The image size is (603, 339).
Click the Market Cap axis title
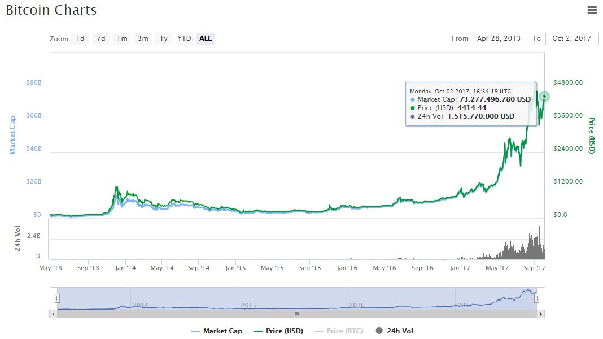coord(12,136)
